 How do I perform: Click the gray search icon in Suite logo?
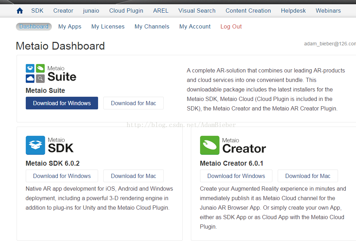[41, 78]
